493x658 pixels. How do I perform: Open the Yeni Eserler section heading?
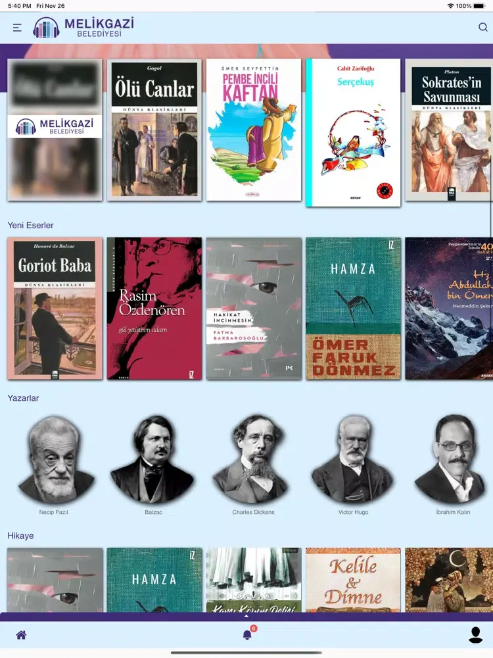click(x=31, y=225)
